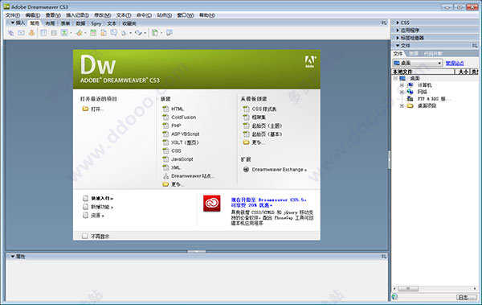482x305 pixels.
Task: Open the Tag Chooser icon
Action: [169, 33]
